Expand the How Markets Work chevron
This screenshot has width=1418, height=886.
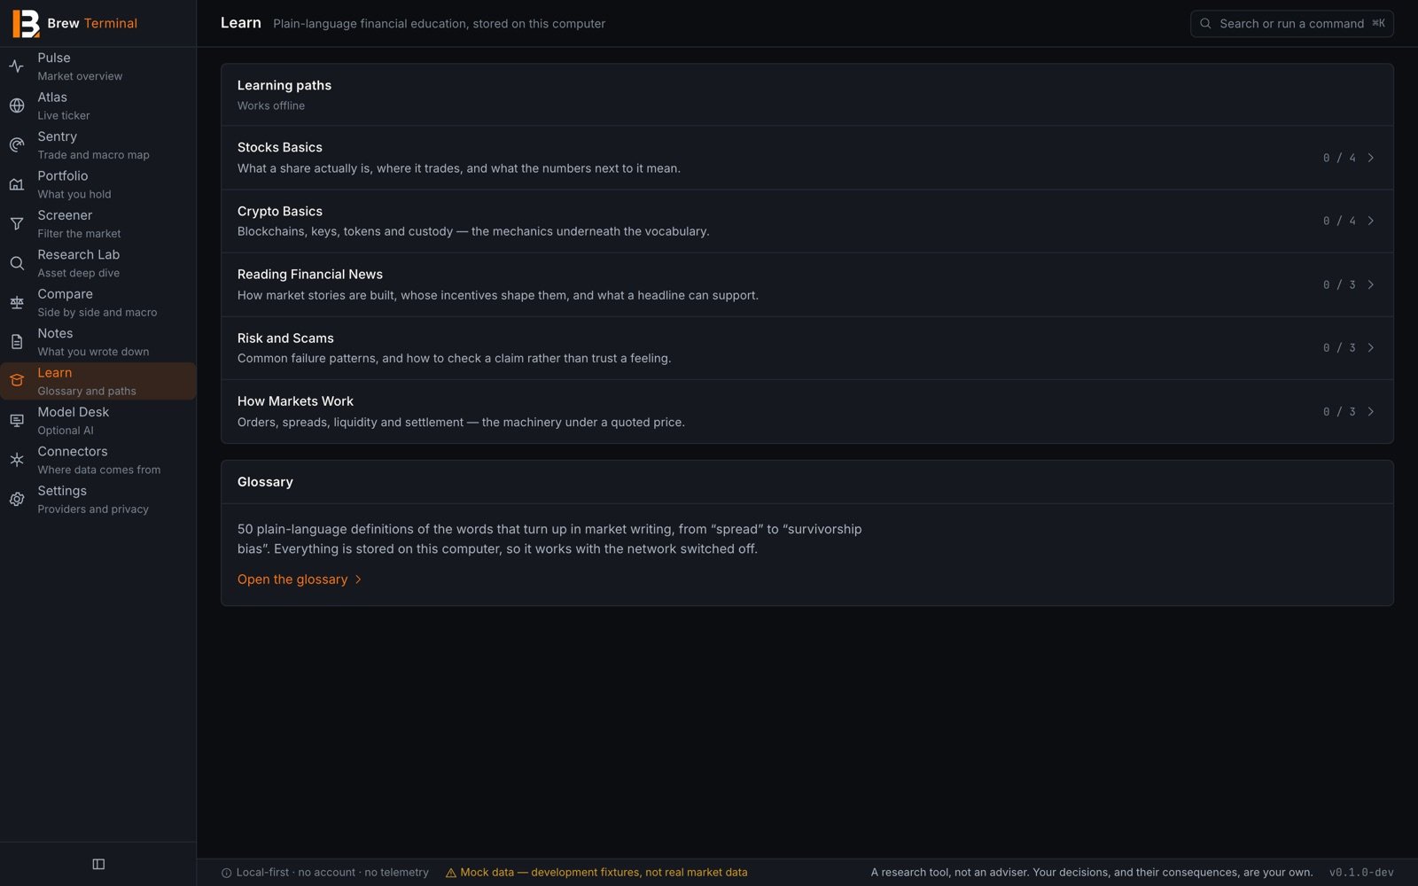(1371, 411)
